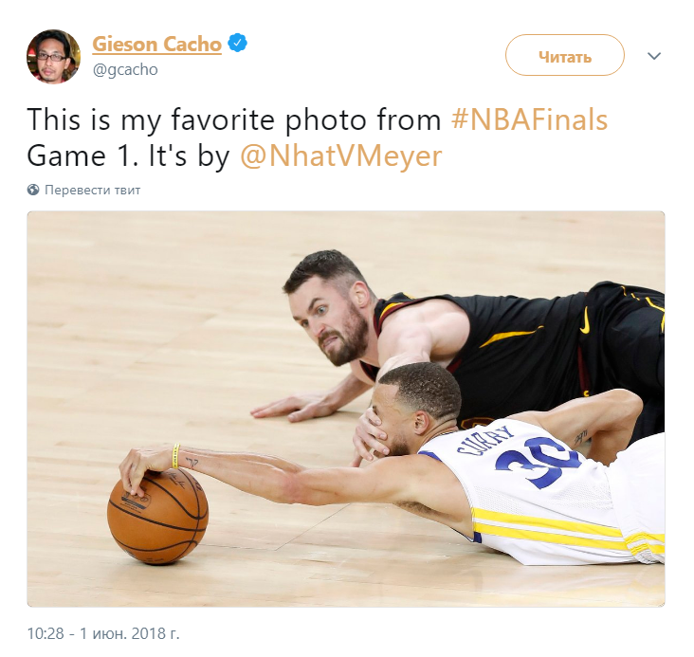Open the #NBAFinals hashtag
Viewport: 694px width, 657px height.
coord(529,119)
